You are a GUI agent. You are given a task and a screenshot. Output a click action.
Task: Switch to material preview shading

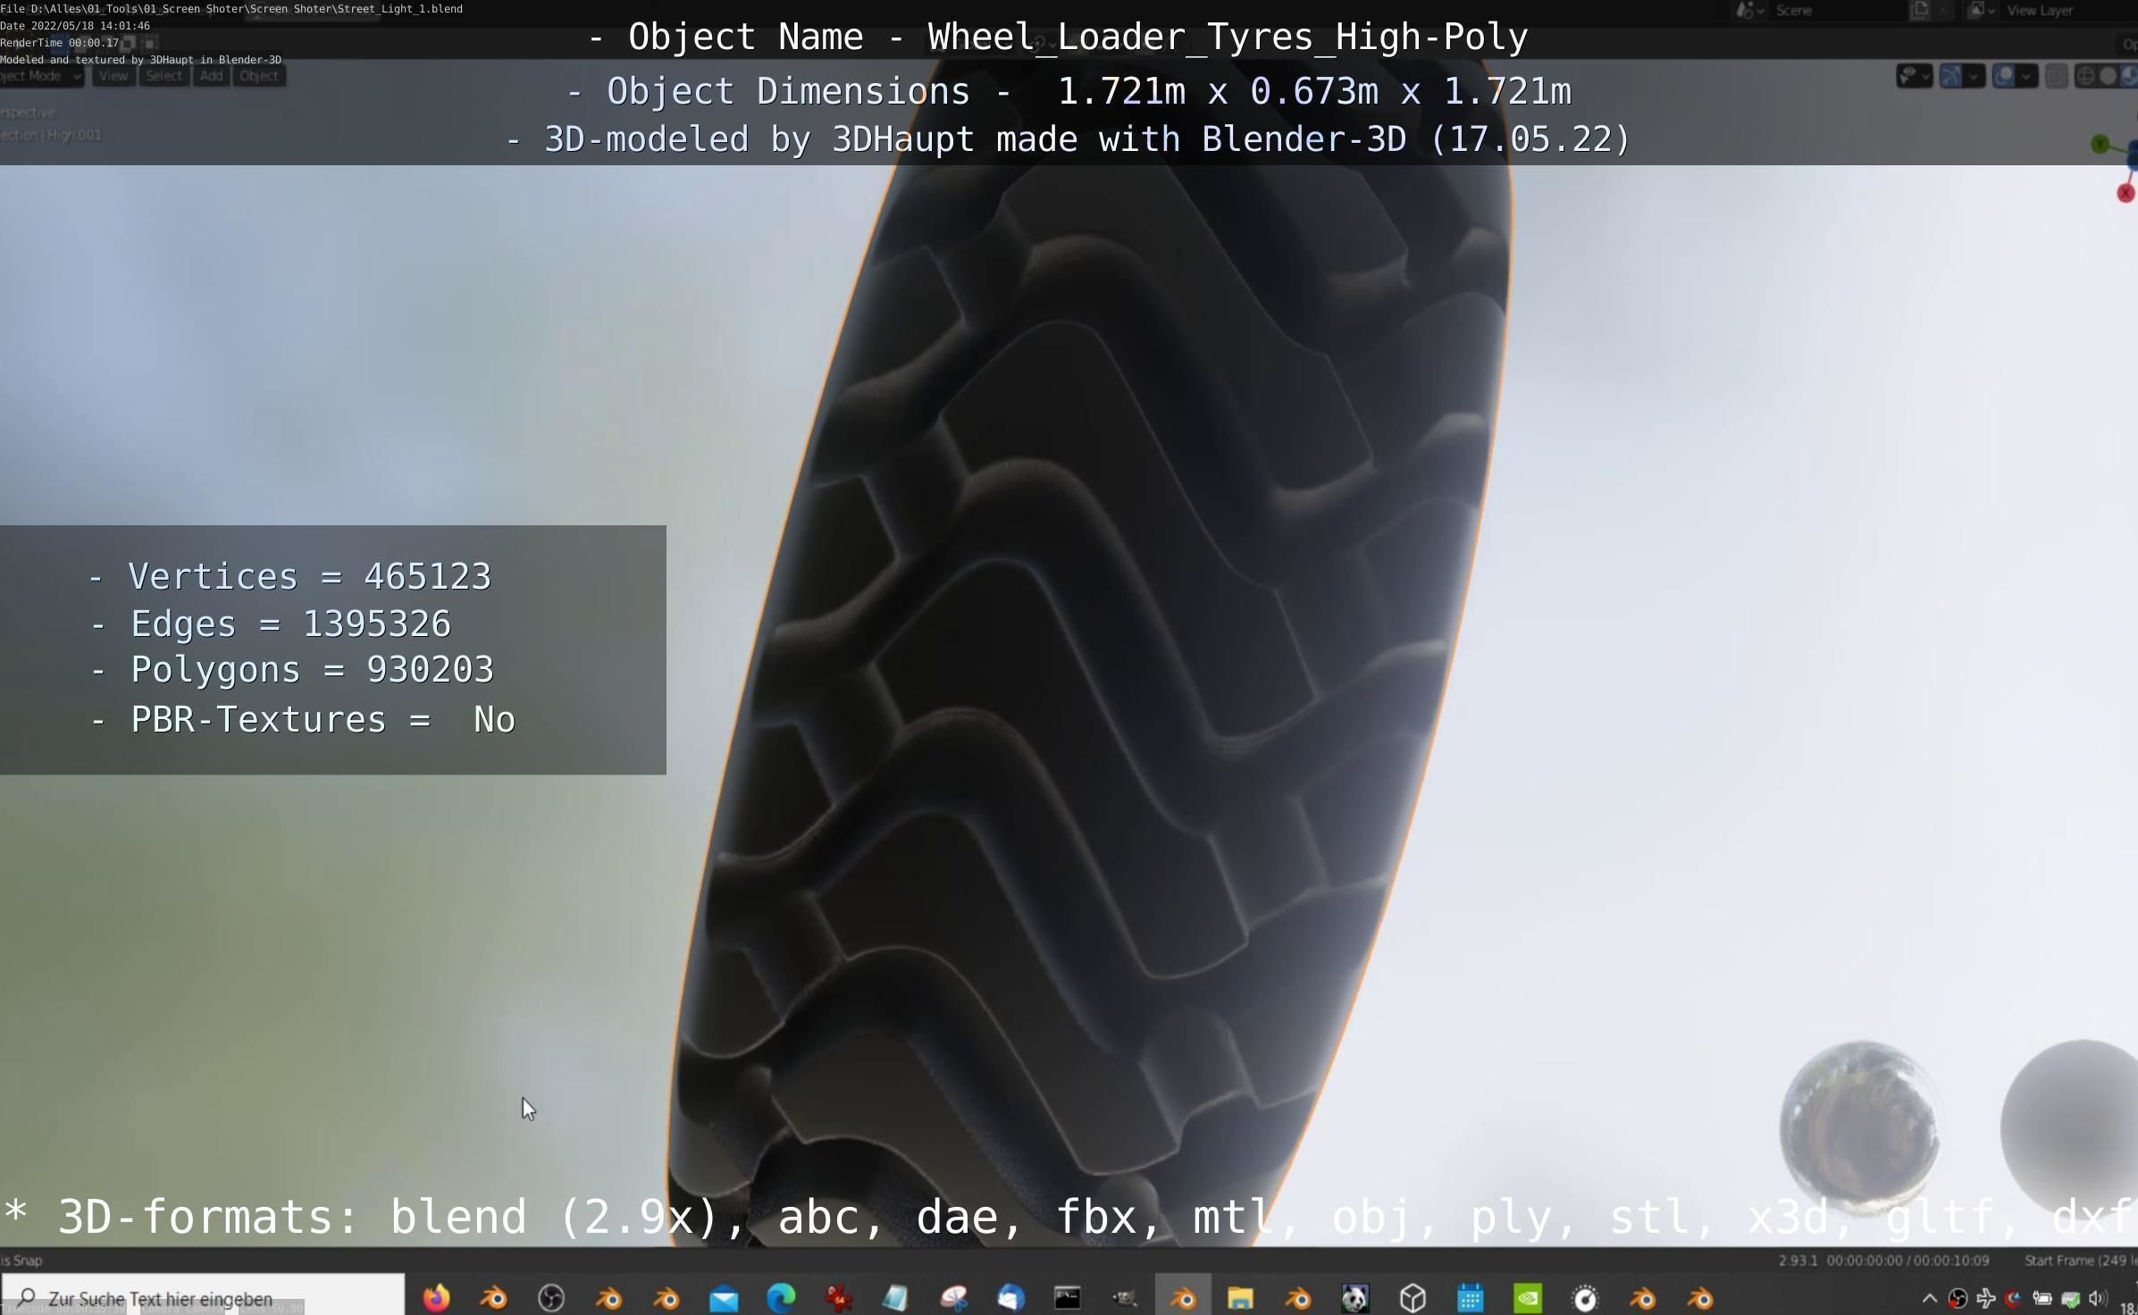click(x=2129, y=77)
